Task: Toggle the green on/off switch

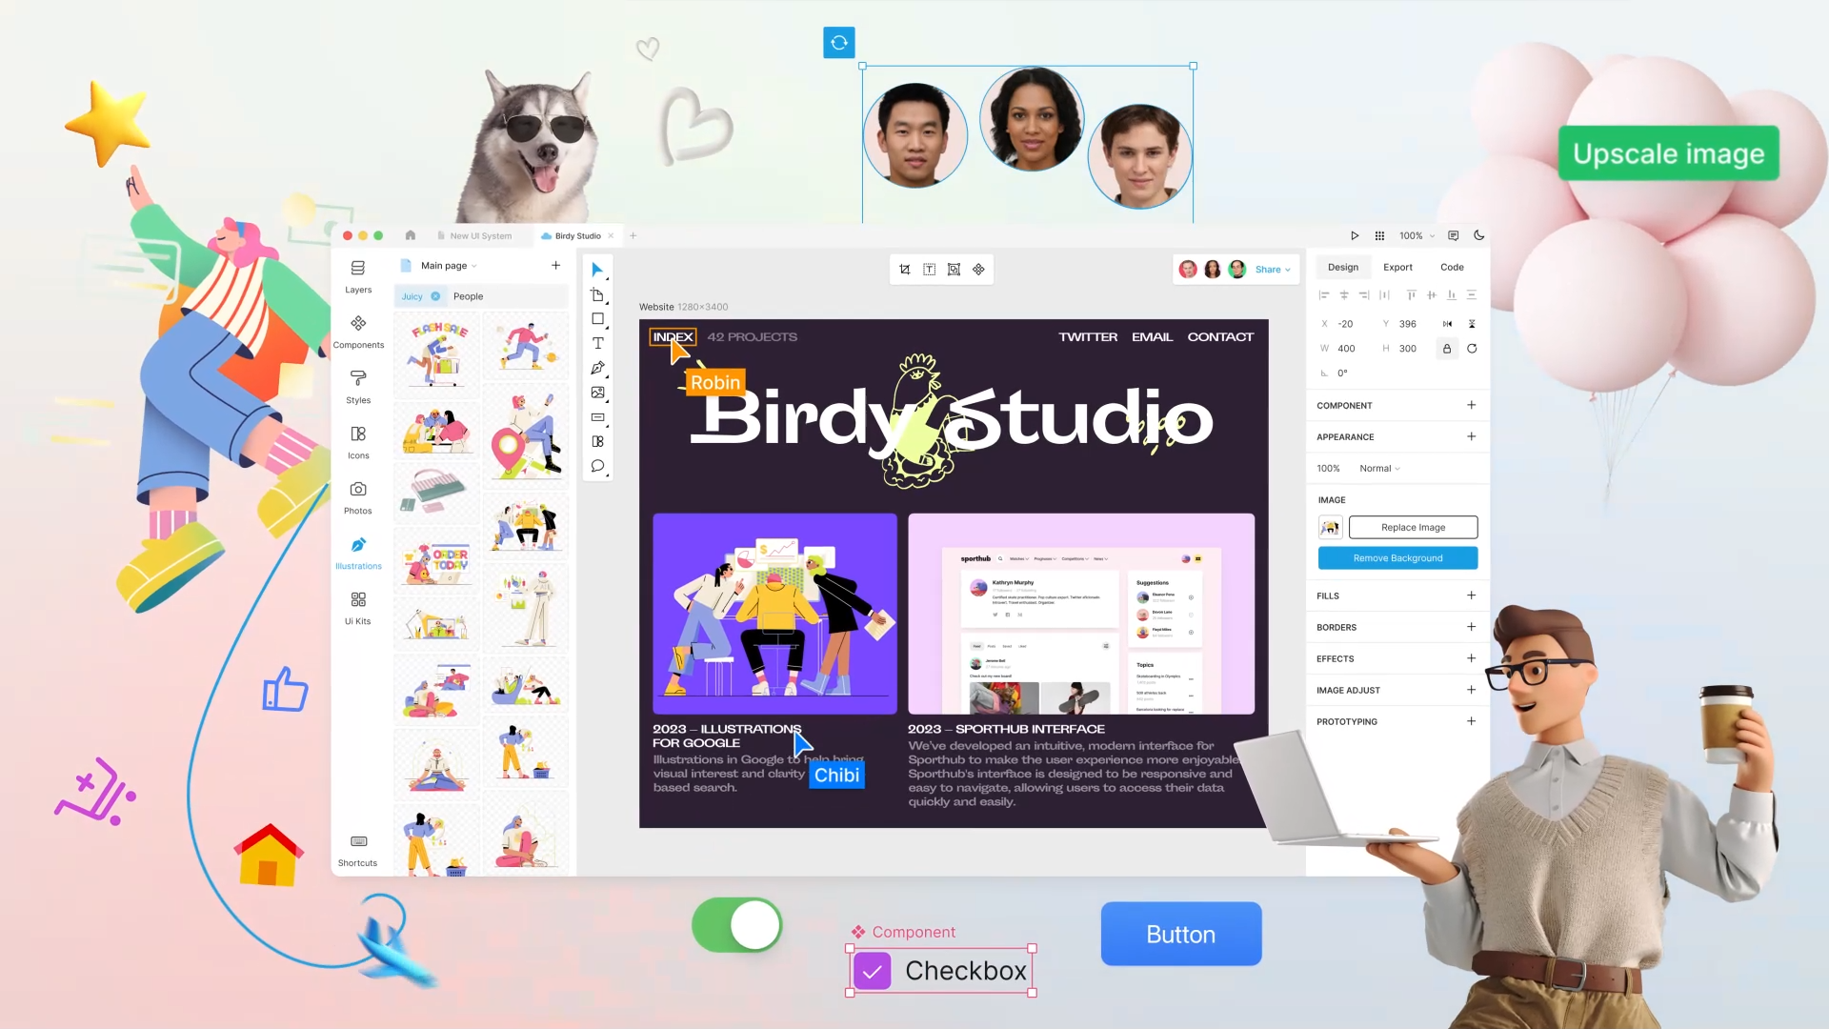Action: pyautogui.click(x=737, y=926)
